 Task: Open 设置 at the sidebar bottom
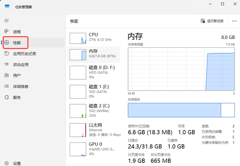click(34, 163)
